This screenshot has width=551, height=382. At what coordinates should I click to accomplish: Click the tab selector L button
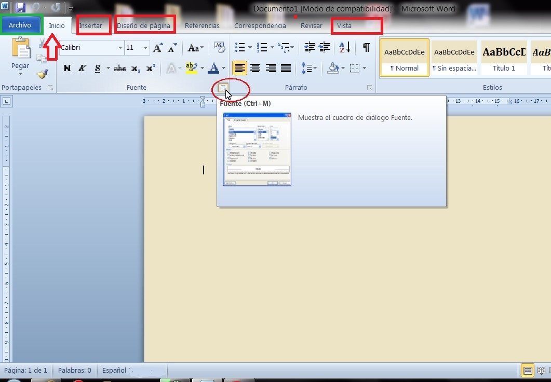7,102
